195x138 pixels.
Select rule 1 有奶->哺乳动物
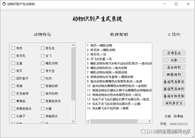[x=119, y=45]
